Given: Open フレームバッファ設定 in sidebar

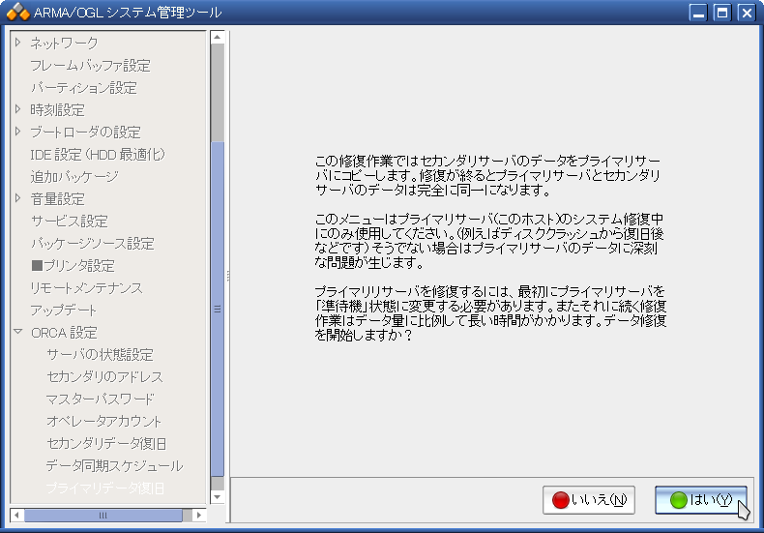Looking at the screenshot, I should click(90, 65).
